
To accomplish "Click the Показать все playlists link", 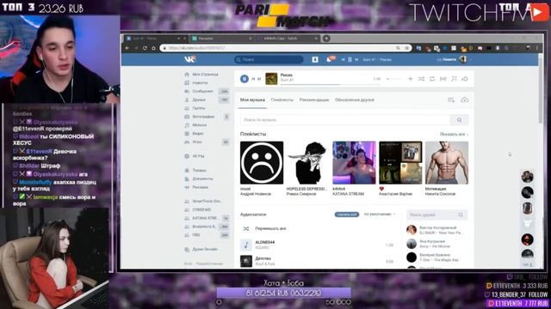I will pyautogui.click(x=454, y=134).
